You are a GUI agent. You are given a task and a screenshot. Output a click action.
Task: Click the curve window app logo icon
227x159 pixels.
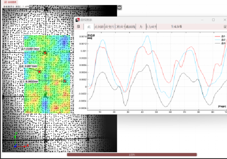point(78,20)
